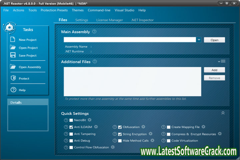Click the Main Assembly path input field
This screenshot has height=160, width=240.
click(x=129, y=40)
